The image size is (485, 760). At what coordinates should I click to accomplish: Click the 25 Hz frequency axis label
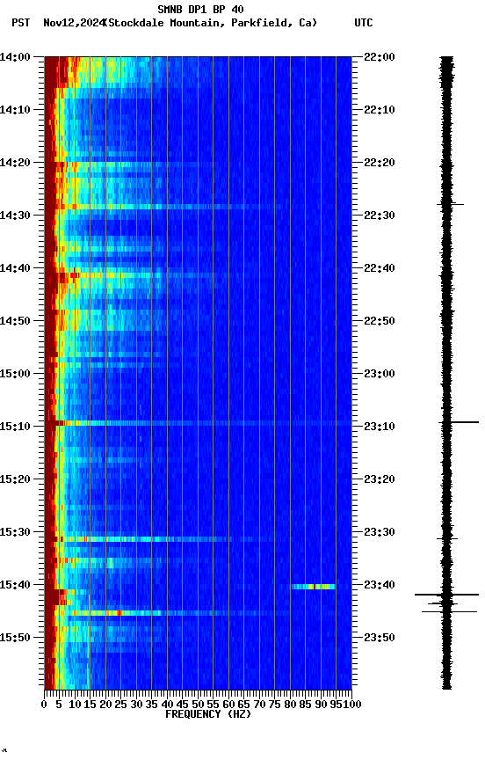[x=121, y=705]
